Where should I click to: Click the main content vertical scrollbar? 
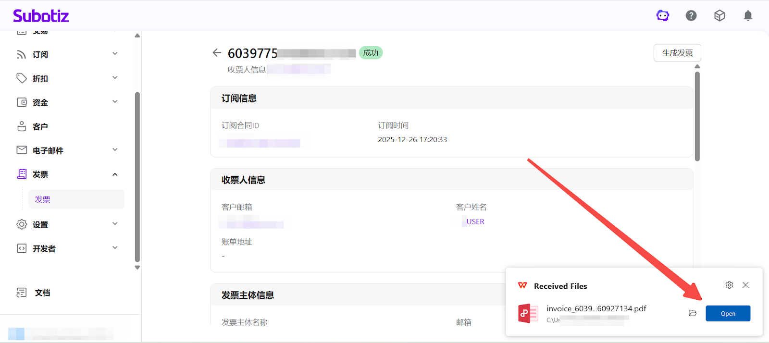pos(697,115)
